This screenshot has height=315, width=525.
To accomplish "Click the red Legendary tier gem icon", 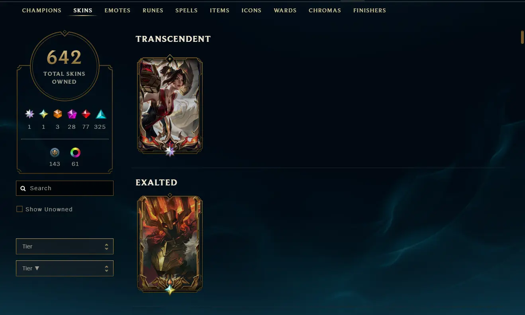I will [x=86, y=114].
